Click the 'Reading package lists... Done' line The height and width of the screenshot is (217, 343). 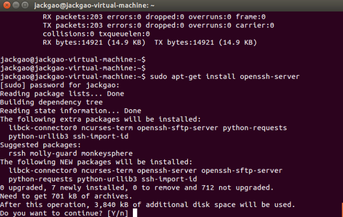pyautogui.click(x=62, y=93)
